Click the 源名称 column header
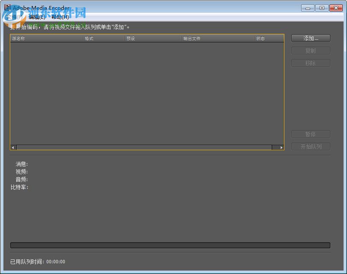Image resolution: width=347 pixels, height=274 pixels. point(19,38)
